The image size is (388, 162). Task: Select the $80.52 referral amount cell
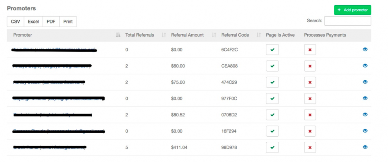click(x=178, y=115)
